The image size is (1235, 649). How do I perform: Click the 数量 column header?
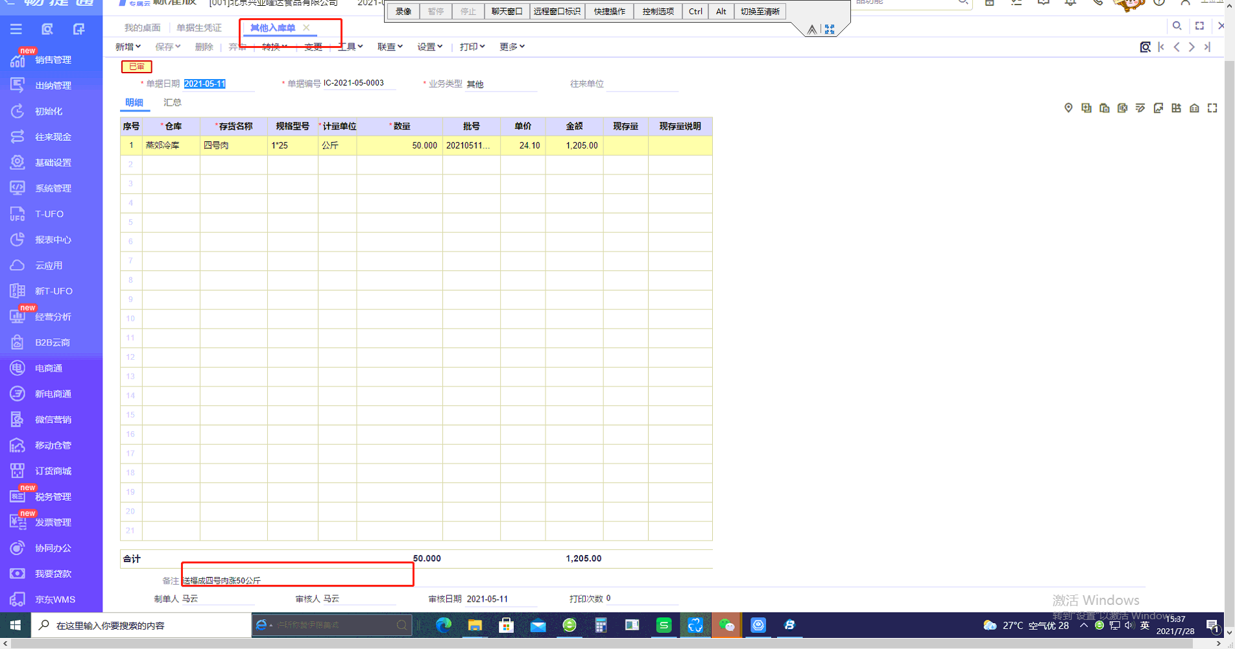pos(400,126)
